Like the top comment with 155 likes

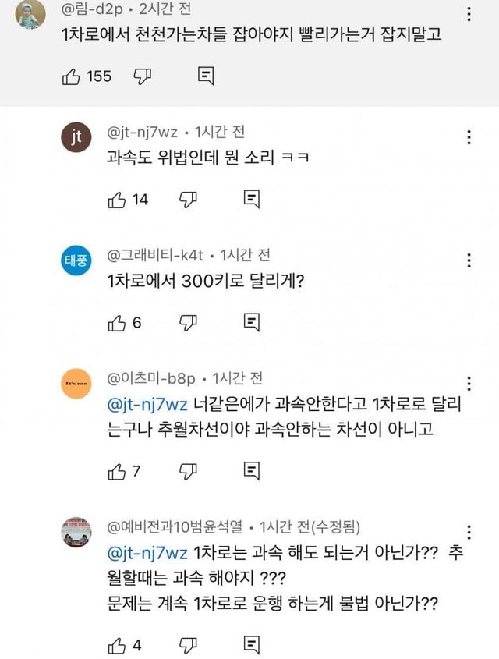[x=71, y=76]
